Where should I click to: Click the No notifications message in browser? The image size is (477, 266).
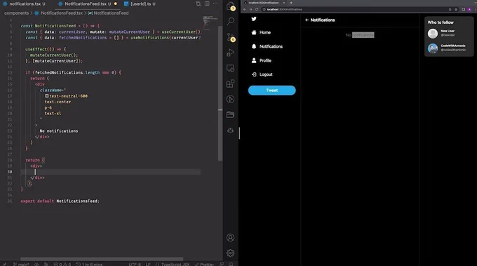coord(360,35)
